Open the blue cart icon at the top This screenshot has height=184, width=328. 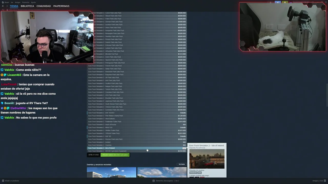point(278,2)
